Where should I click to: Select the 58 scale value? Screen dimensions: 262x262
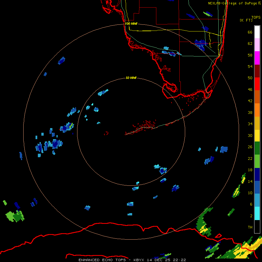tap(250, 55)
